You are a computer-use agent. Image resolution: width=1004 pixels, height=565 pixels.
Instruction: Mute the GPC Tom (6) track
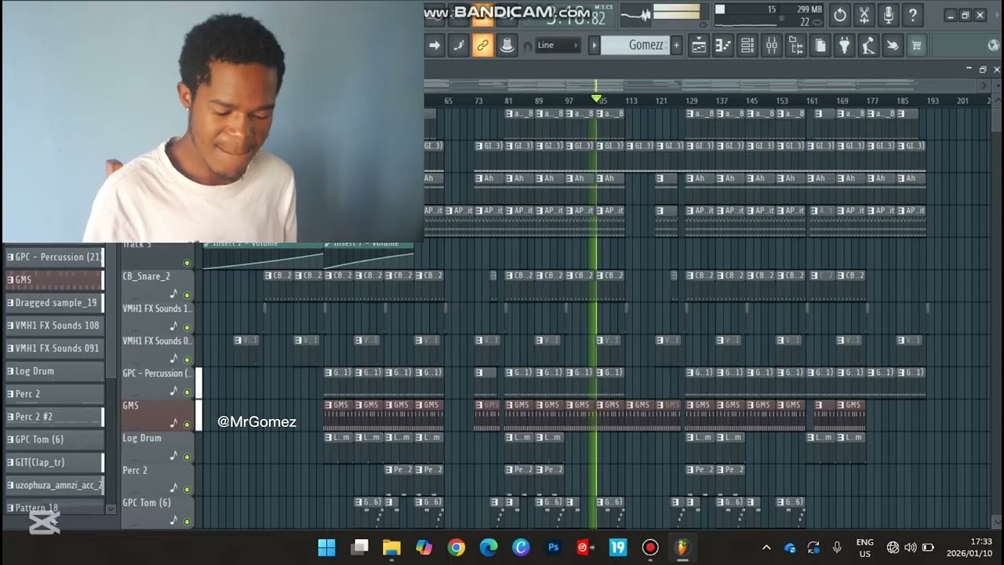187,521
